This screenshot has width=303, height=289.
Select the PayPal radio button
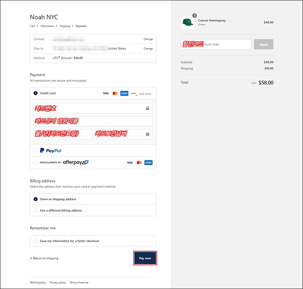click(36, 150)
